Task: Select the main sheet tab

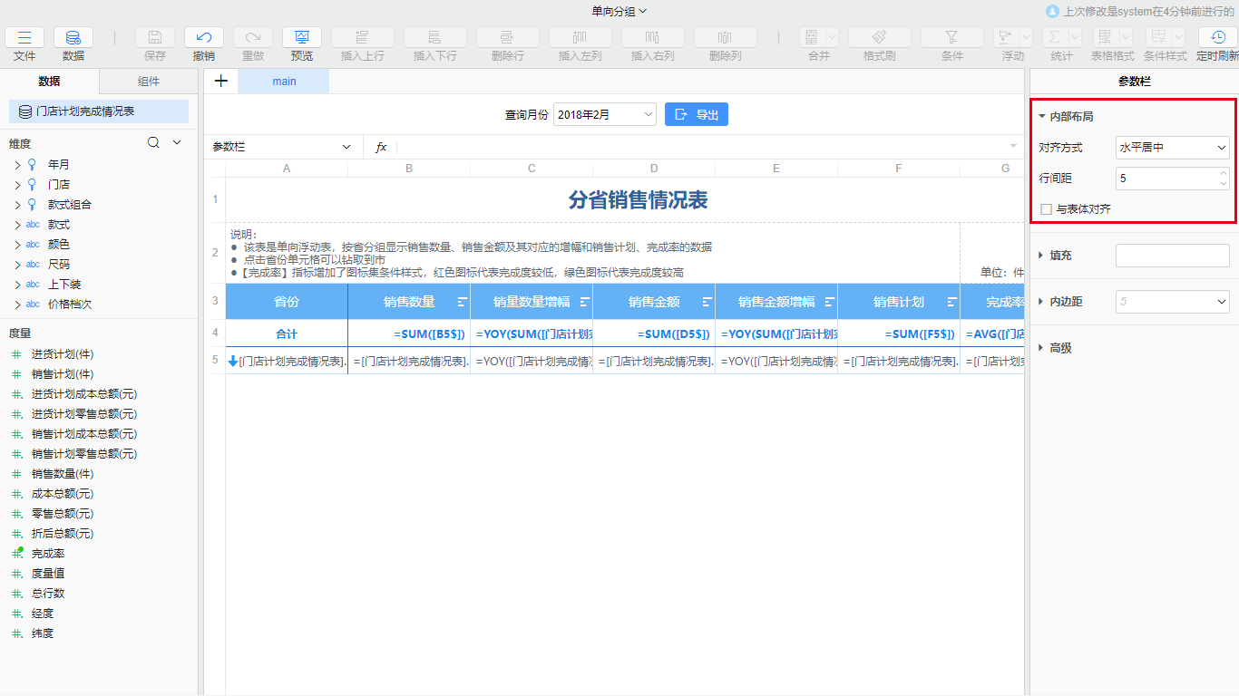Action: pyautogui.click(x=284, y=81)
